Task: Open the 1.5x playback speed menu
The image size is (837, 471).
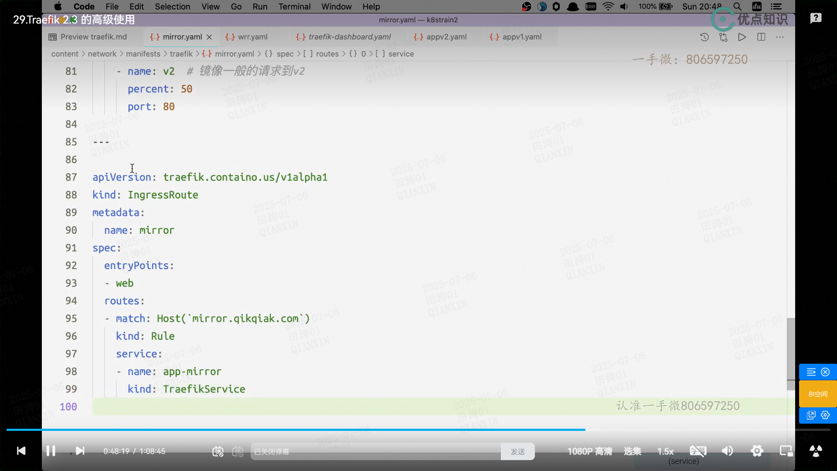Action: coord(665,451)
